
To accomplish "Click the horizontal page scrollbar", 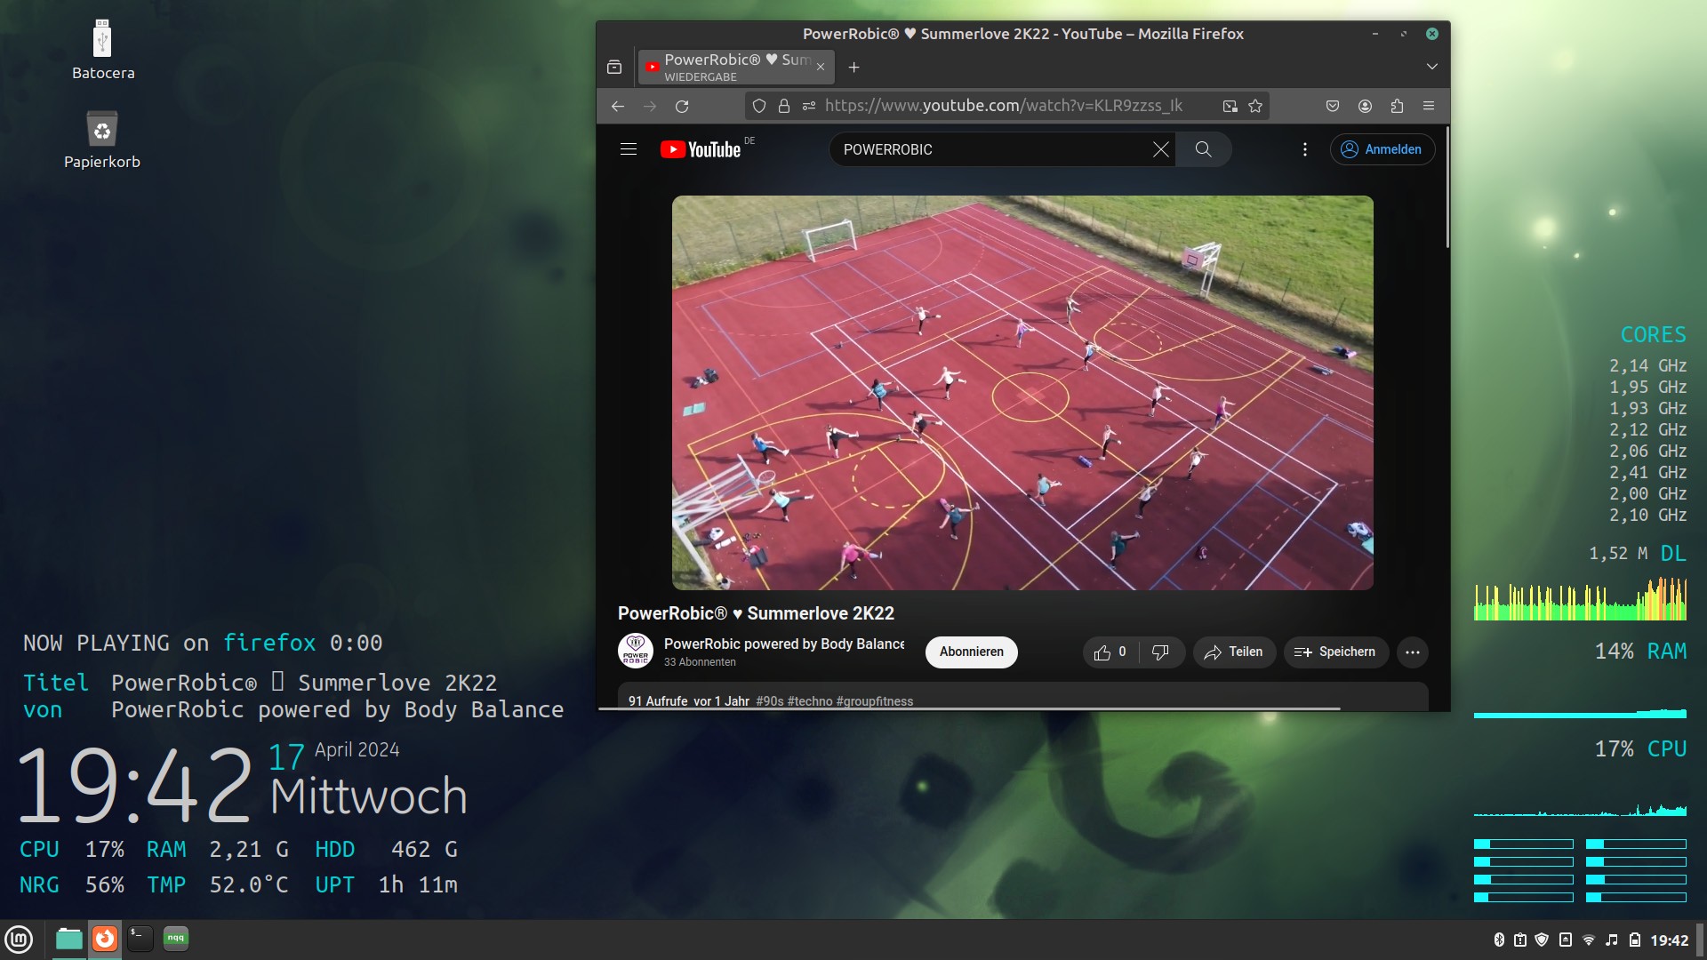I will click(x=969, y=708).
